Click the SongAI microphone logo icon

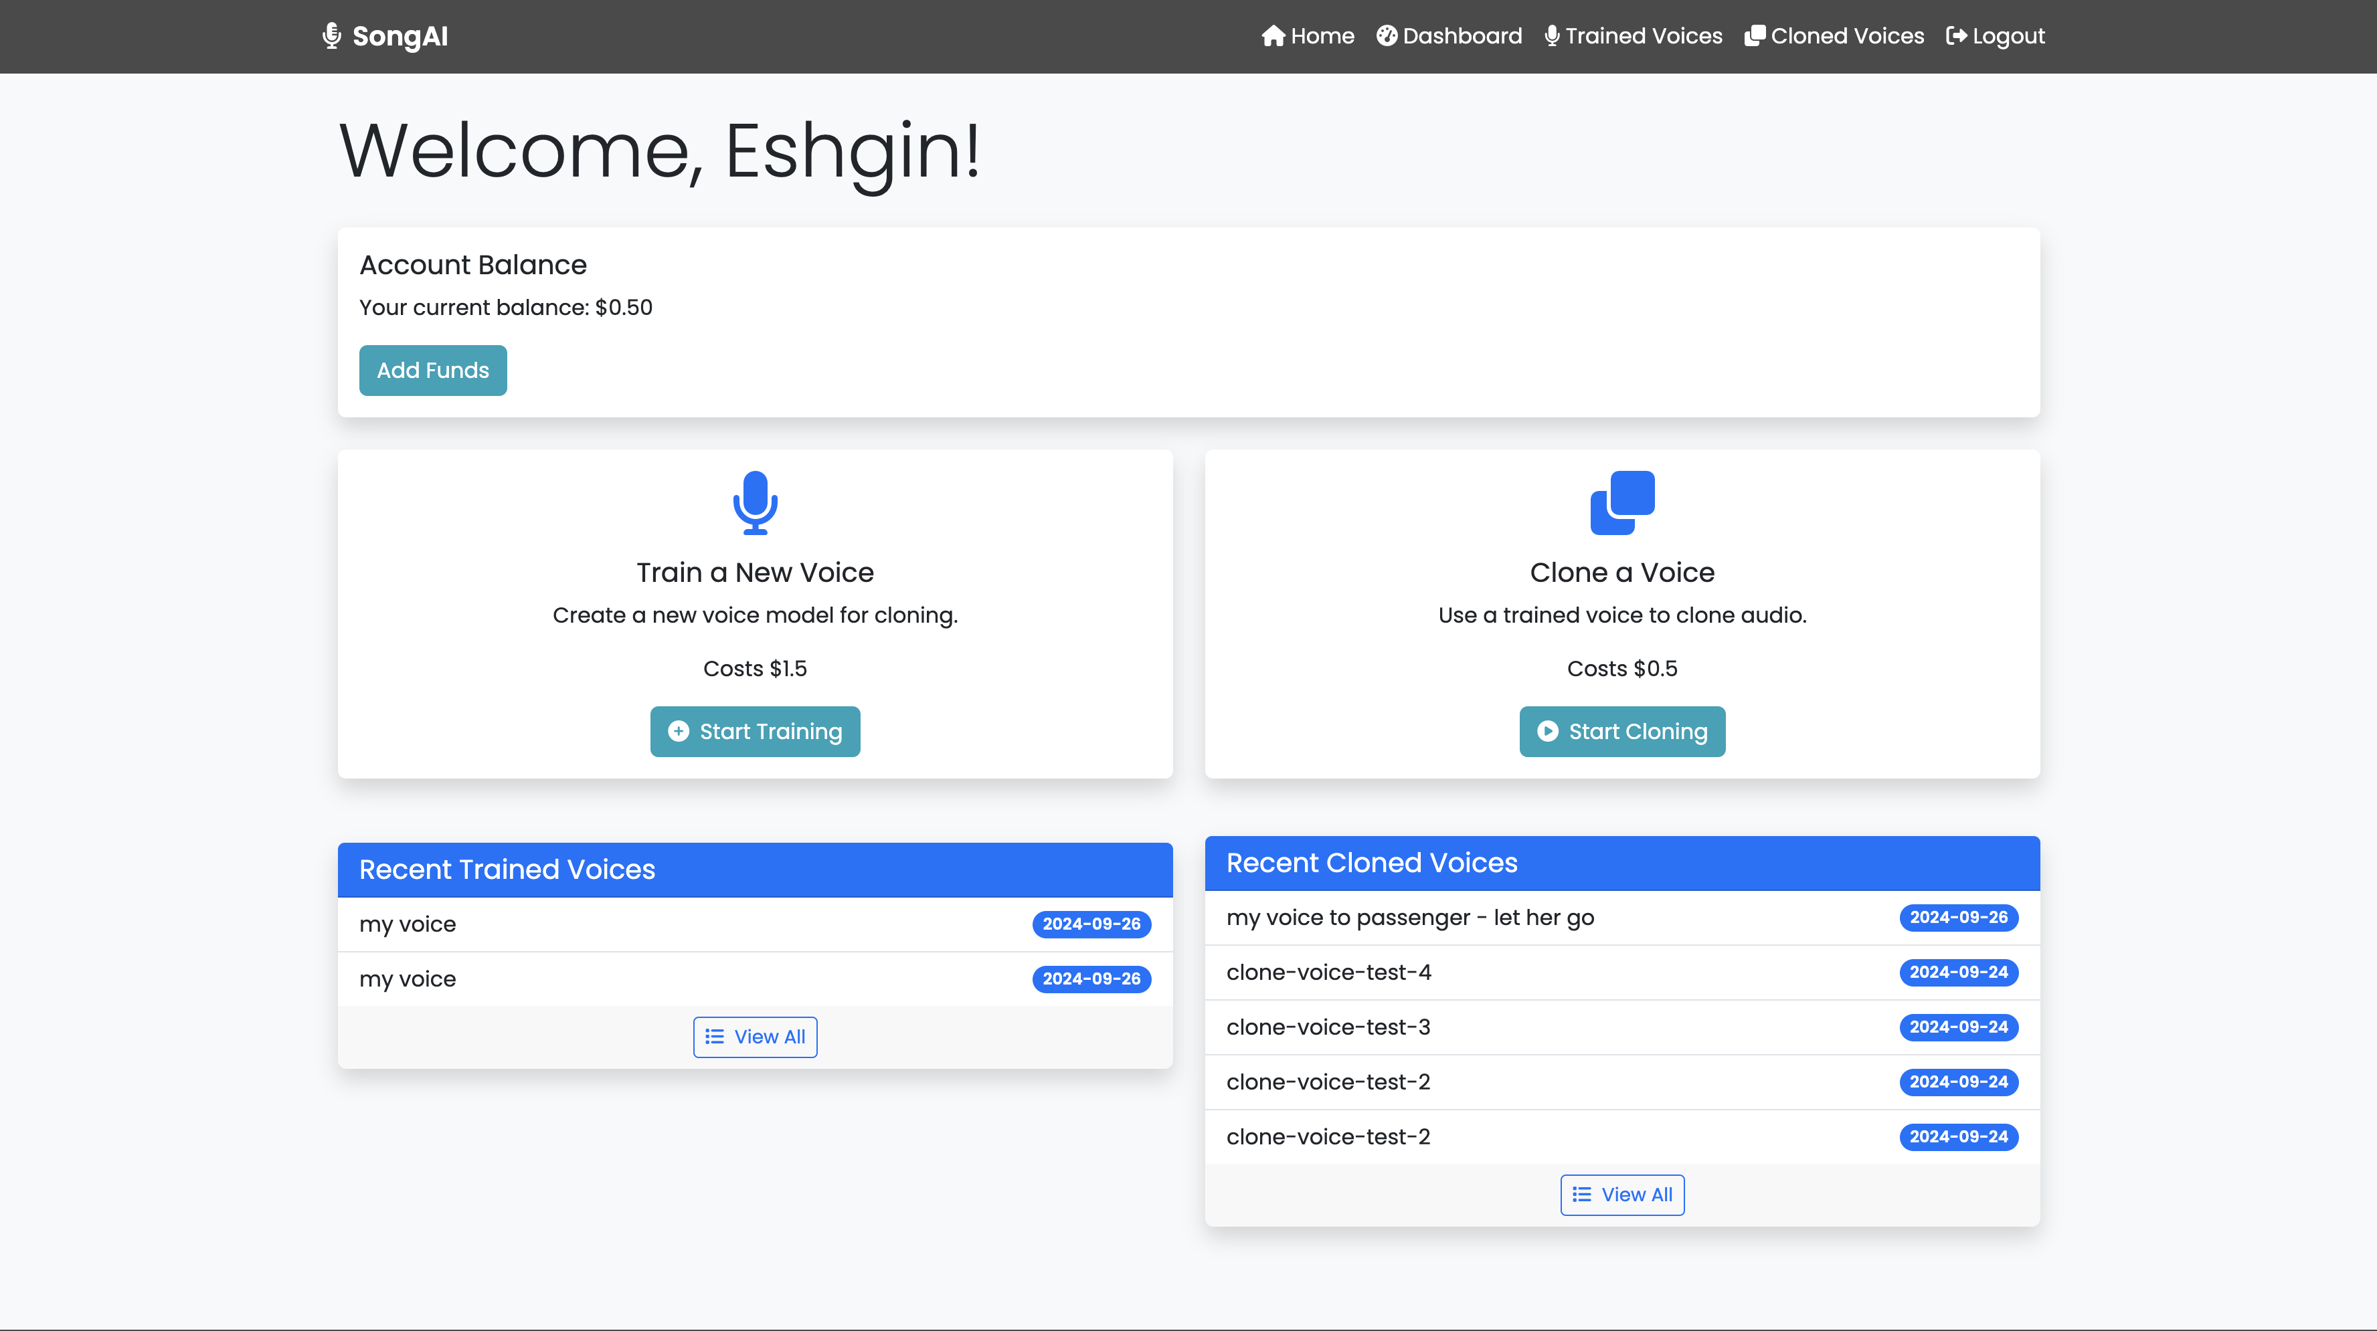click(x=331, y=36)
